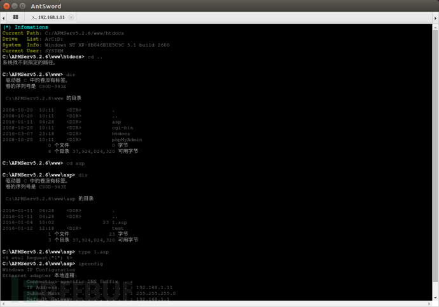Click the tab bar right arrow
Viewport: 439px width, 307px height.
[x=435, y=18]
